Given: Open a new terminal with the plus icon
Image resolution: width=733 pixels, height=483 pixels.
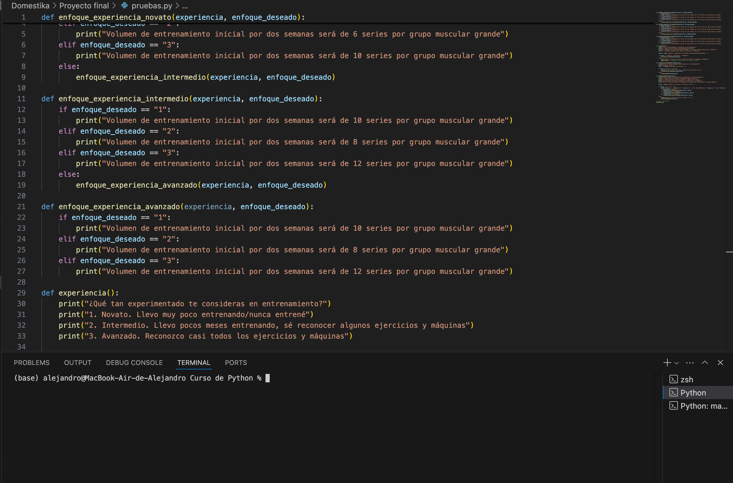Looking at the screenshot, I should pyautogui.click(x=667, y=363).
